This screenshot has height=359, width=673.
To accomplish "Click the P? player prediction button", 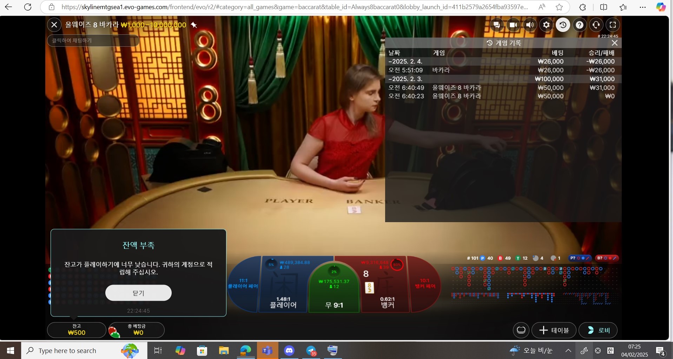I will 579,258.
